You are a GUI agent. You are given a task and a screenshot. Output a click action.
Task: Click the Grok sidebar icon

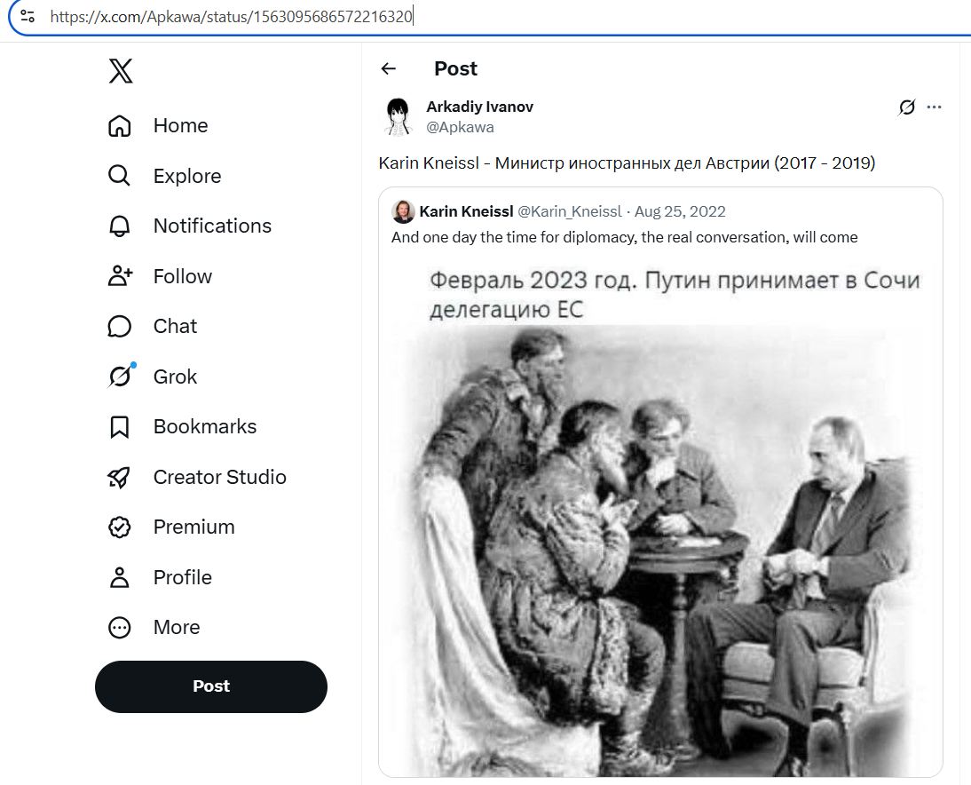[x=120, y=377]
